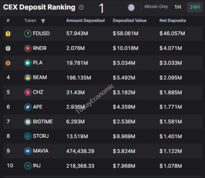The image size is (205, 178).
Task: Click the APE token icon
Action: (28, 107)
